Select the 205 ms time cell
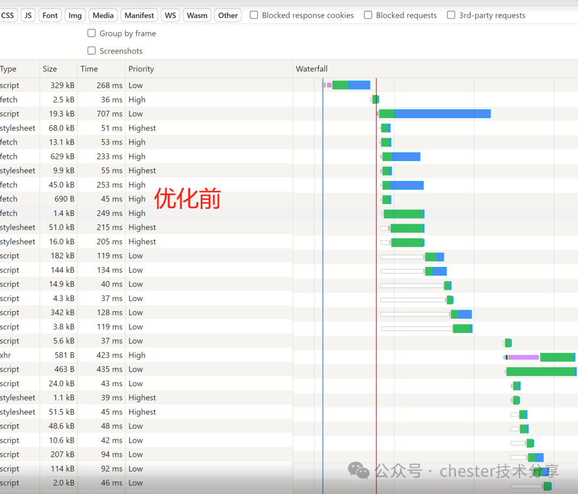578x494 pixels. coord(110,242)
